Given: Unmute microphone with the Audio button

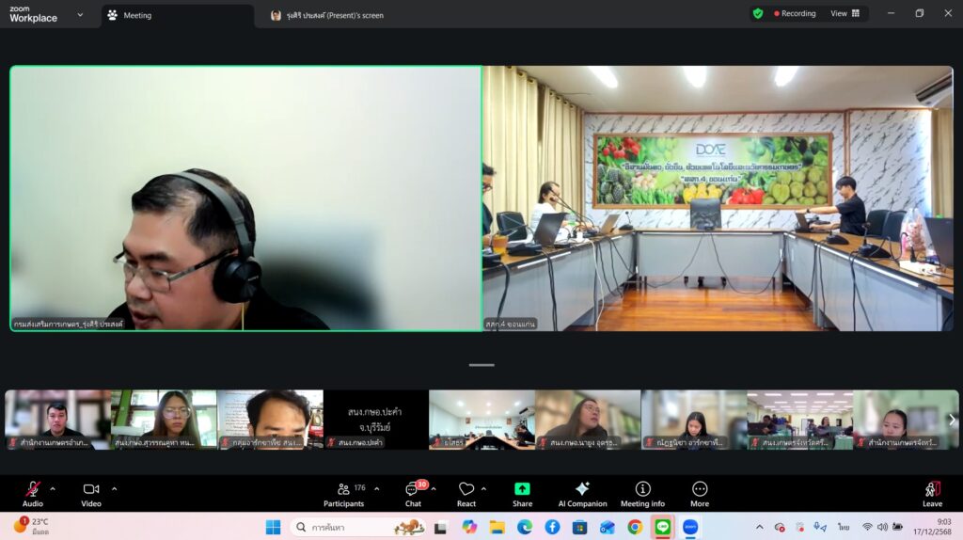Looking at the screenshot, I should point(32,493).
